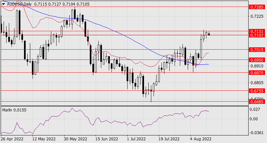Image resolution: width=267 pixels, height=143 pixels.
Task: Click the 19 Jul 2022 date label
Action: pos(169,139)
